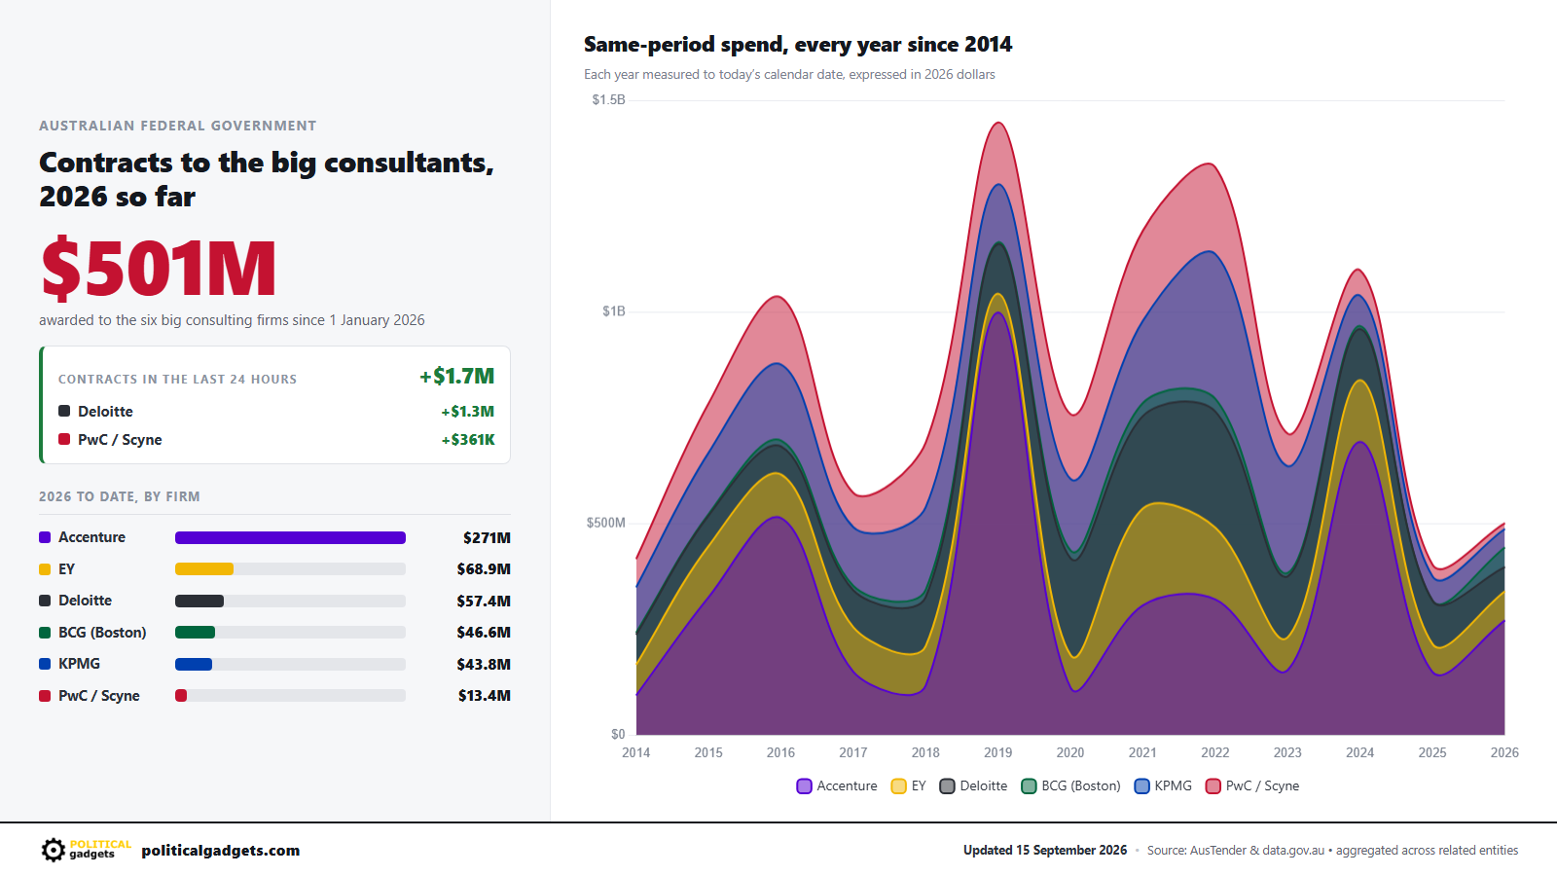Select the Accenture color square in firm list
Screen dimensions: 1557x876
pos(45,537)
